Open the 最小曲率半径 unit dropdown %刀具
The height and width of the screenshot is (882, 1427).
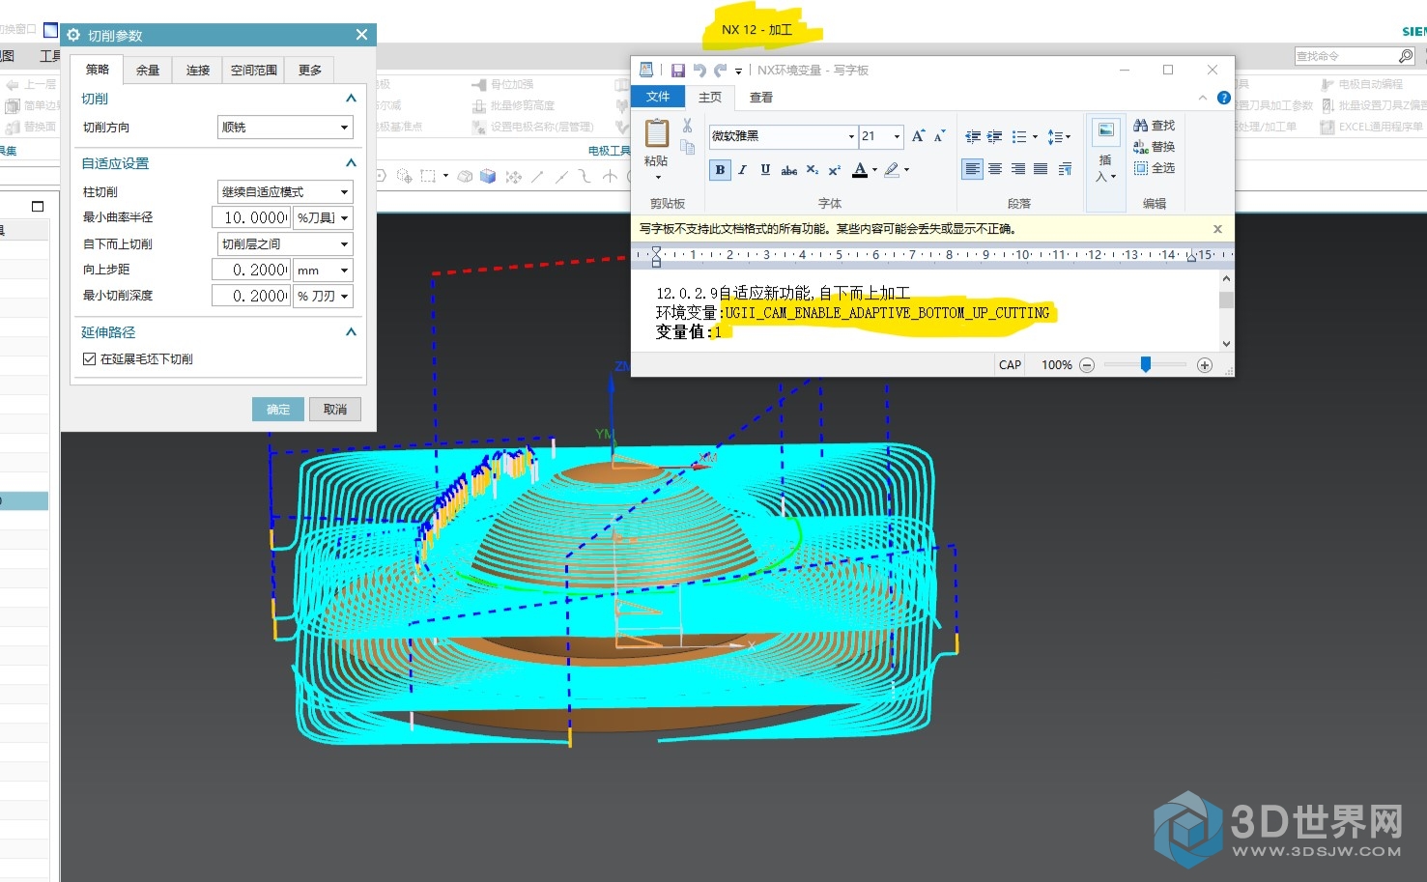tap(324, 217)
